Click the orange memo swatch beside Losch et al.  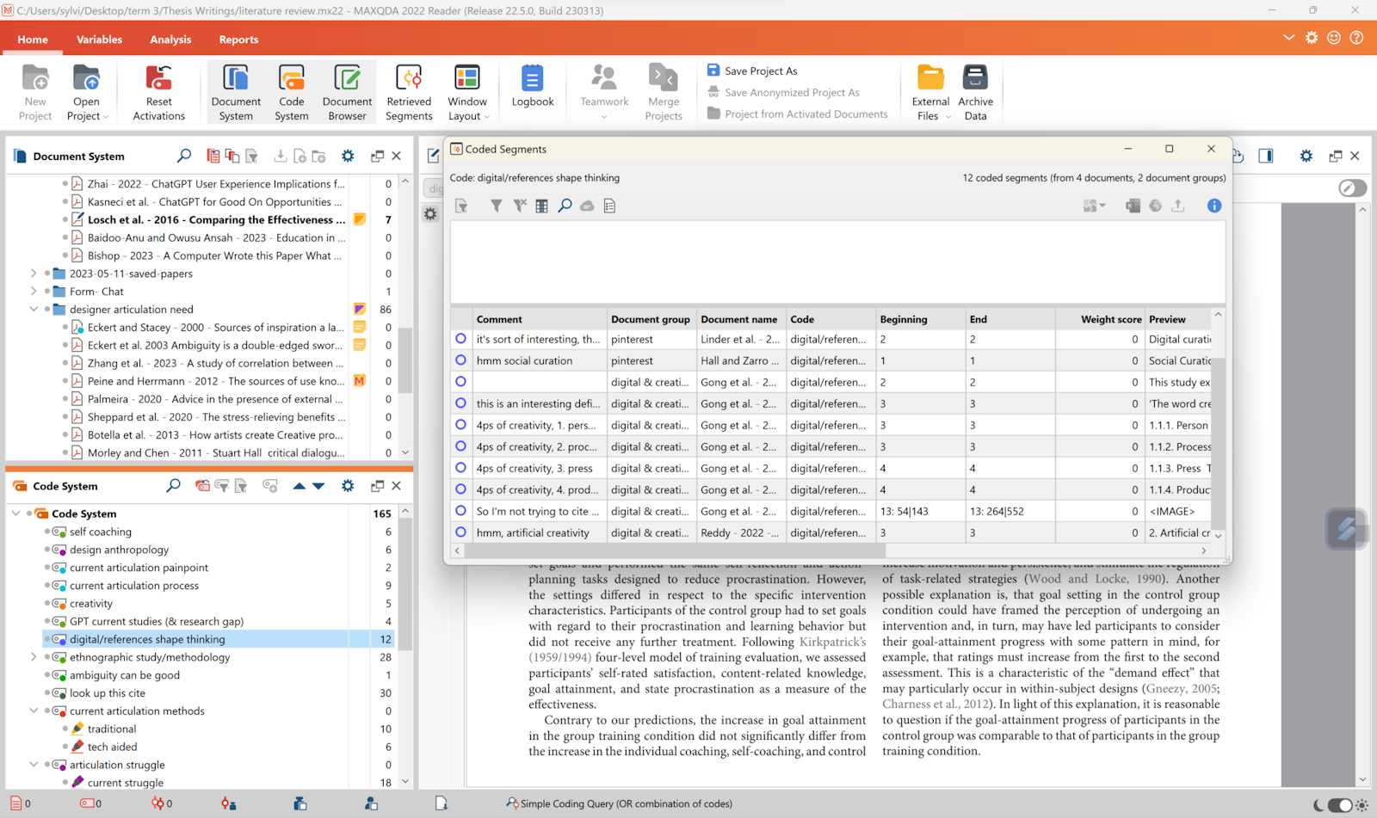(360, 219)
